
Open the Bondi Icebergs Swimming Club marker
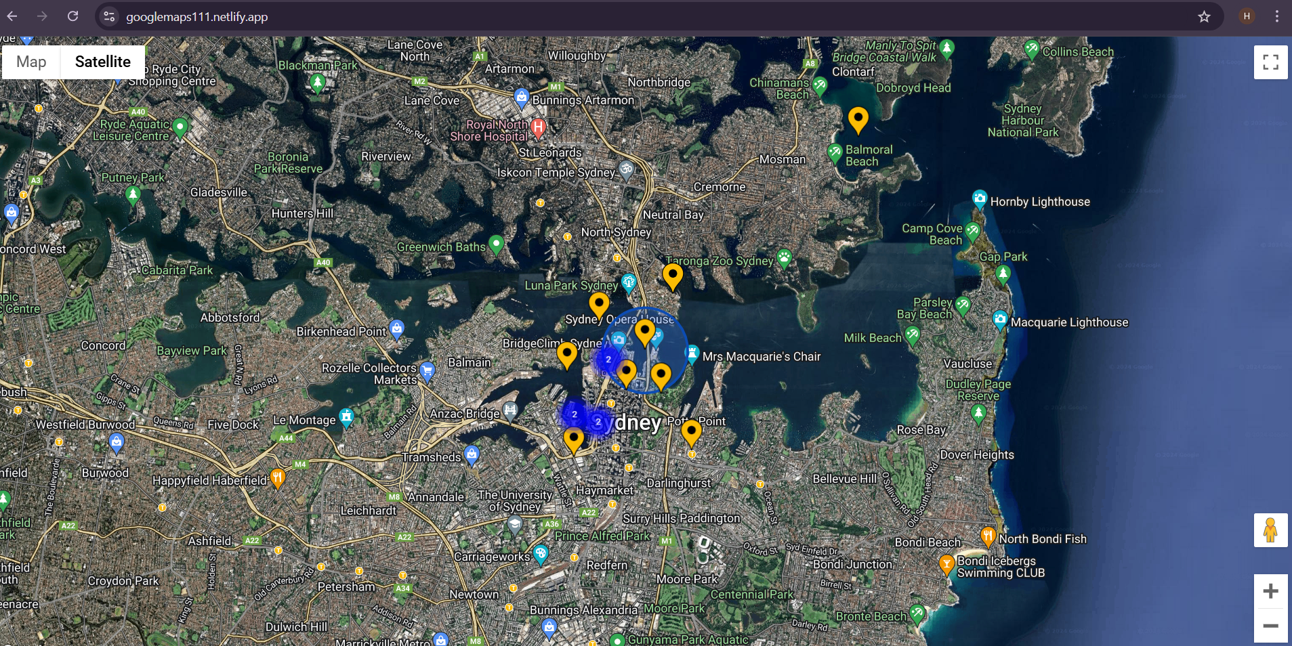coord(947,565)
